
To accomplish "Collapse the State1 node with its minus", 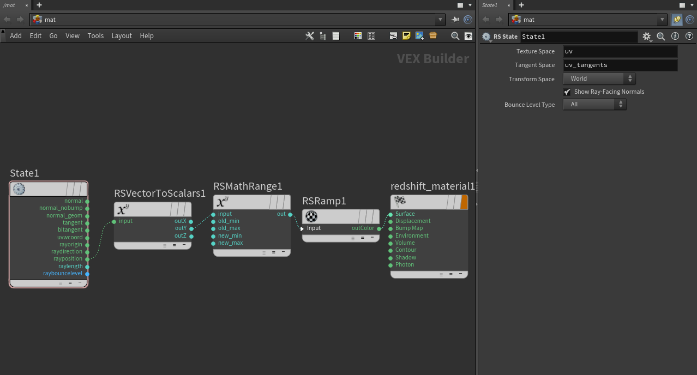I will 80,283.
